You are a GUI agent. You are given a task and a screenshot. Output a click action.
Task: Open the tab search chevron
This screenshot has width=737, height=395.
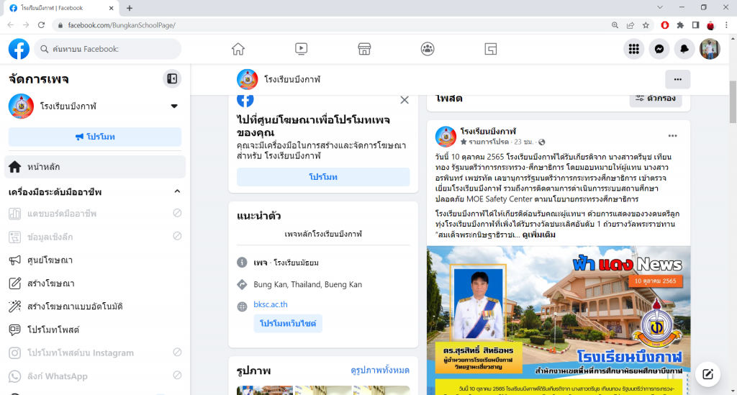tap(660, 7)
